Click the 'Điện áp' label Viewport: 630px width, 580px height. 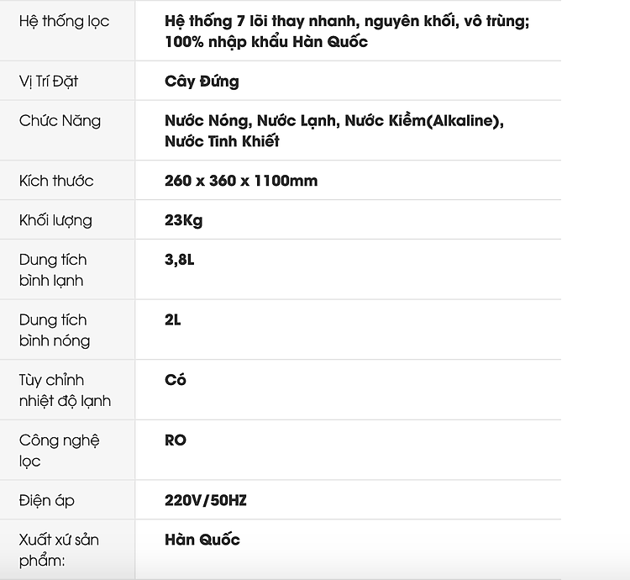46,500
